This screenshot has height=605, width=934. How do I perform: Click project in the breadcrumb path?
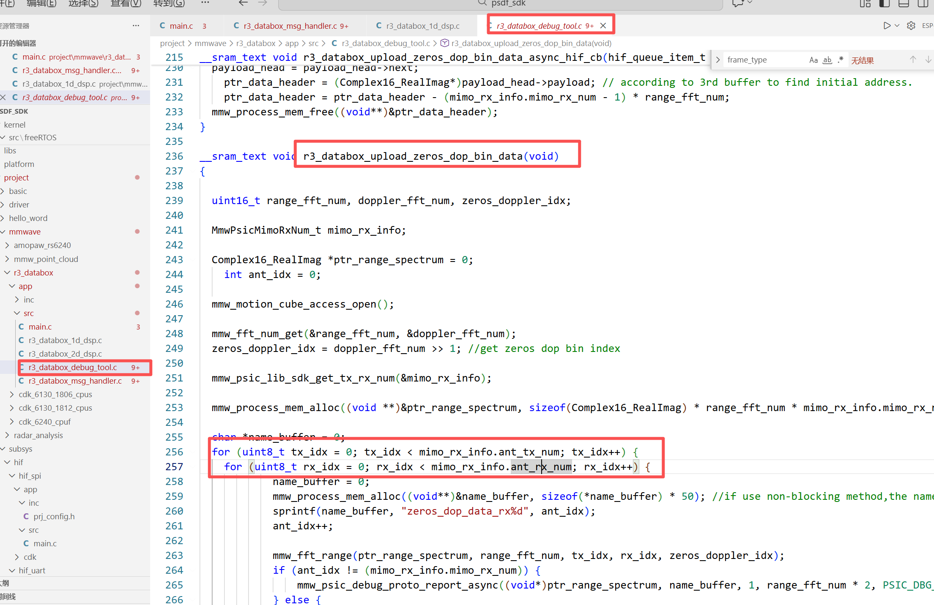pos(173,43)
